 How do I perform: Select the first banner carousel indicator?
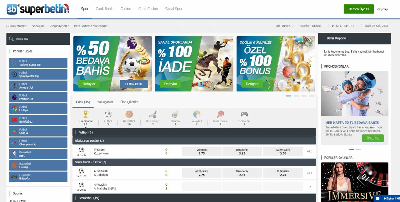(x=288, y=96)
